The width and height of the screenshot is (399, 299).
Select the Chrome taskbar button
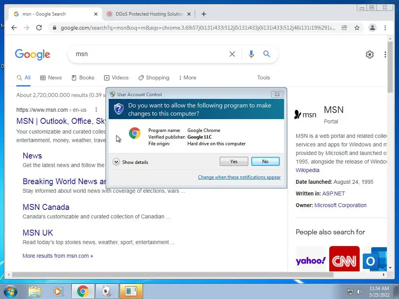[x=83, y=291]
